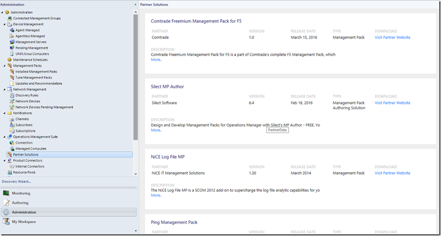Screen dimensions: 441x236
Task: Click the Maintenance Schedules icon
Action: pyautogui.click(x=9, y=60)
